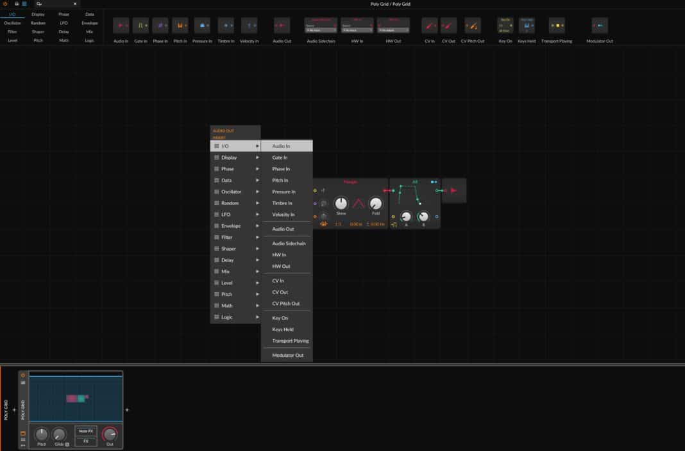Screen dimensions: 685x451
Task: Select the Modulator Out module icon
Action: click(x=598, y=26)
